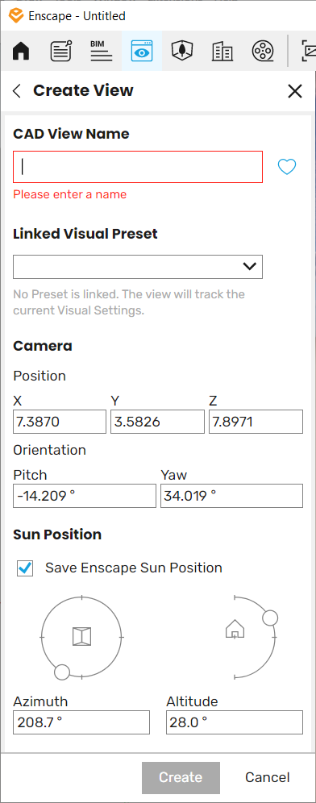Uncheck Save Enscape Sun Position
The width and height of the screenshot is (316, 803).
point(25,568)
